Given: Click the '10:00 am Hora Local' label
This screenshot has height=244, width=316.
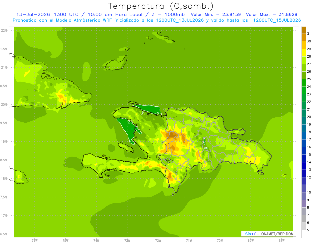Looking at the screenshot, I should click(x=115, y=14).
